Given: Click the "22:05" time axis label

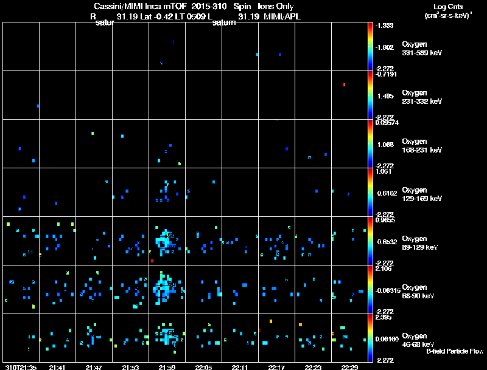Looking at the screenshot, I should click(203, 367).
